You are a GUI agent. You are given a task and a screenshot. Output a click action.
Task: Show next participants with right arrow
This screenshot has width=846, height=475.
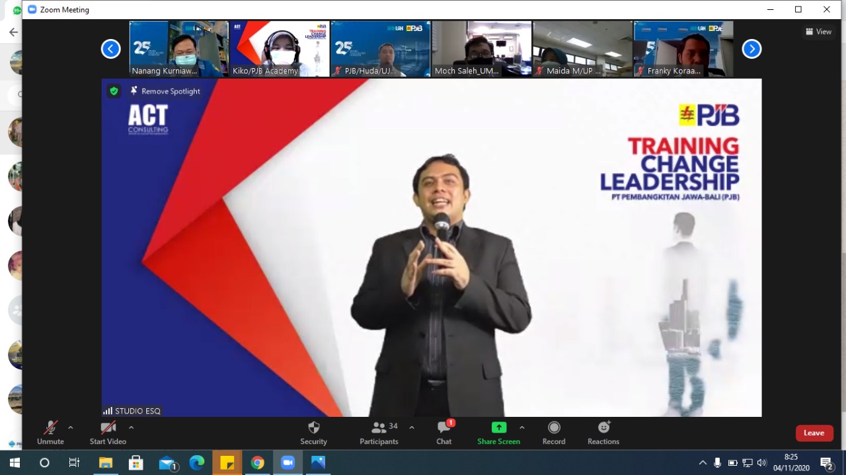(751, 49)
